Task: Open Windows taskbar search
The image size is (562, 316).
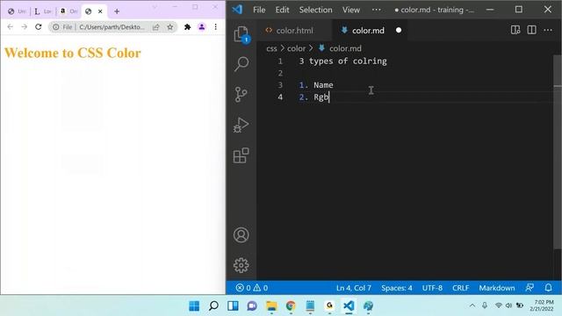Action: coord(213,306)
